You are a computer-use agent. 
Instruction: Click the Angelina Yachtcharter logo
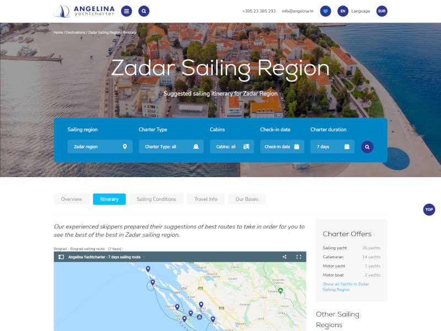pyautogui.click(x=85, y=11)
